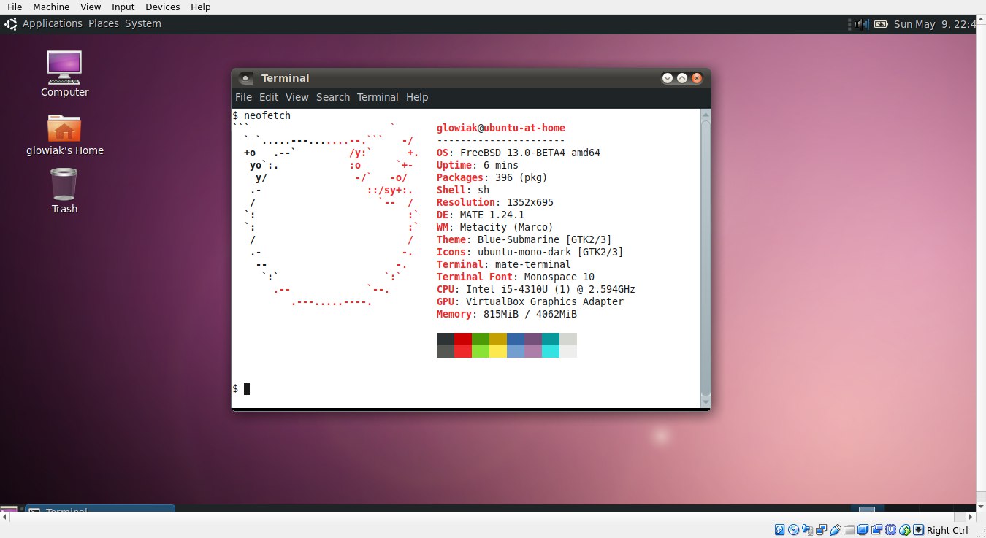Open the Applications menu in the top panel
The width and height of the screenshot is (986, 538).
53,23
